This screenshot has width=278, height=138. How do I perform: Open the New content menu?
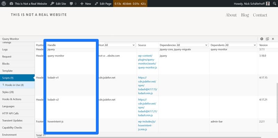(x=85, y=3)
